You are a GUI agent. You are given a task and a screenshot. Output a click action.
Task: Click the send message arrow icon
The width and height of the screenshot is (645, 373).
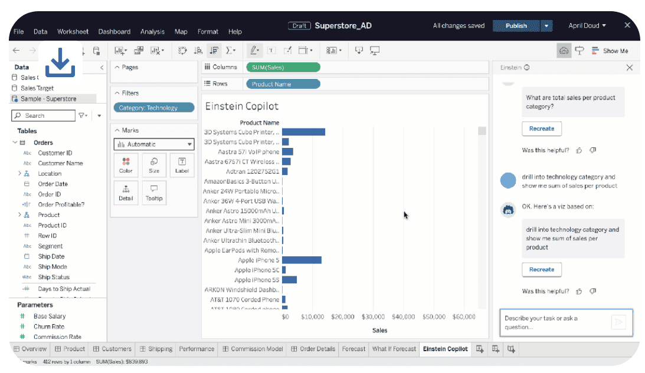618,322
